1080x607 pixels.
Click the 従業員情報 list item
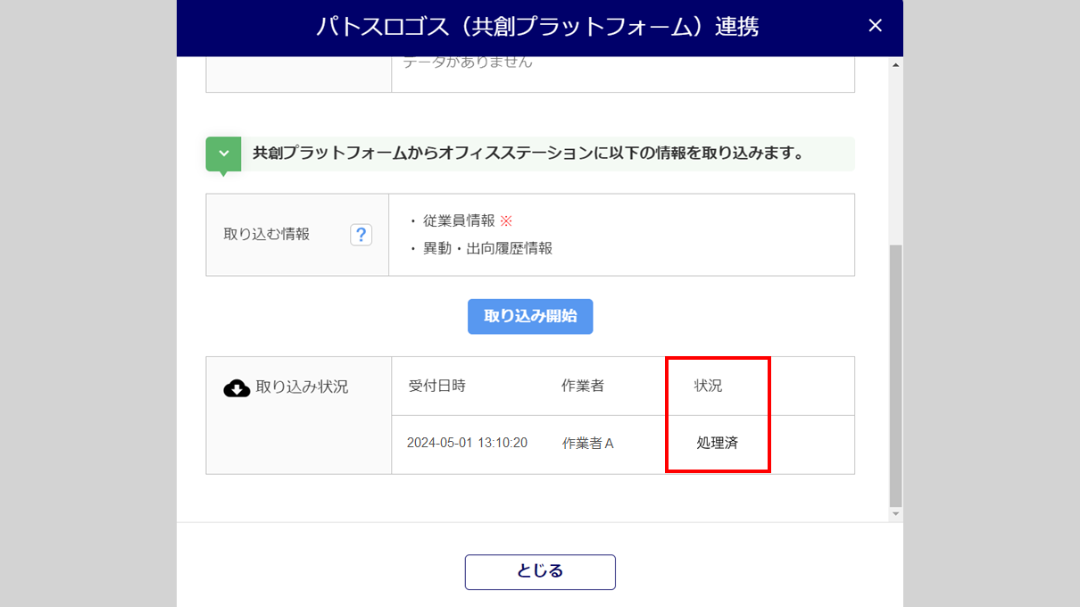[x=459, y=221]
